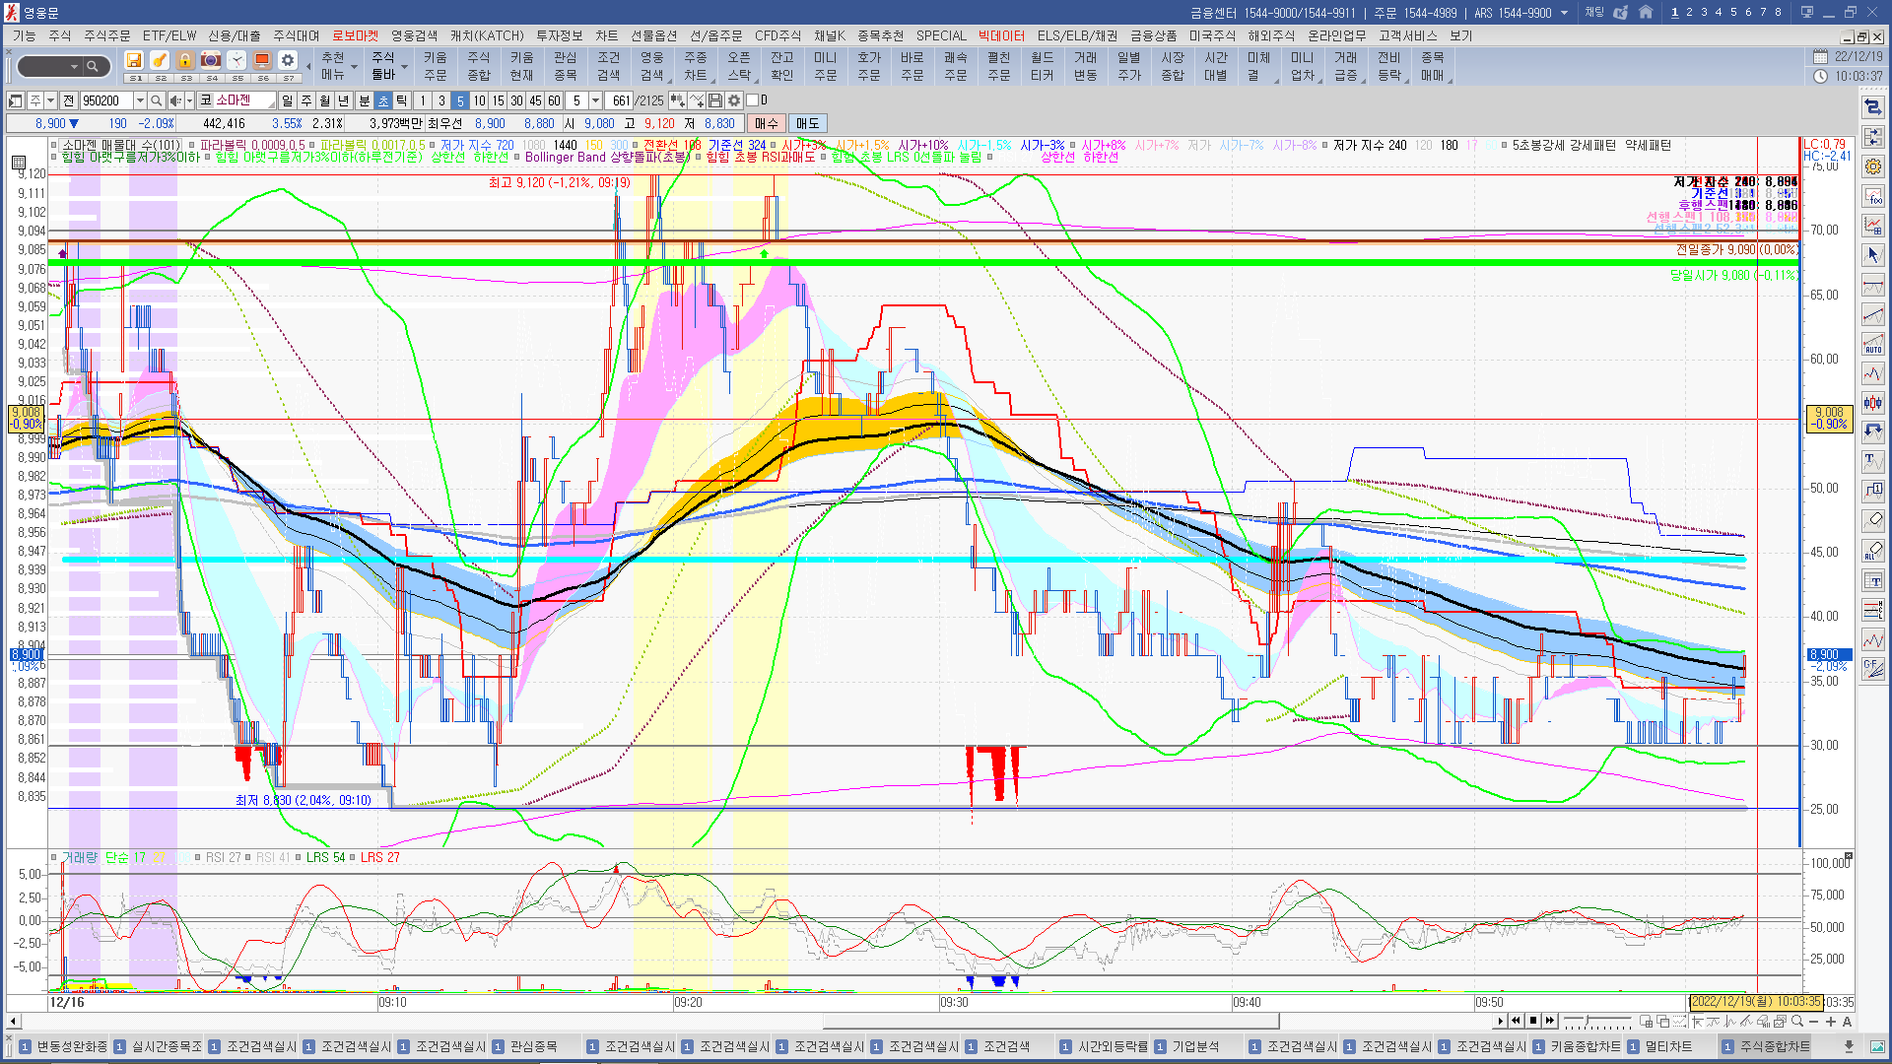Click the 매도 sell button

pyautogui.click(x=808, y=123)
